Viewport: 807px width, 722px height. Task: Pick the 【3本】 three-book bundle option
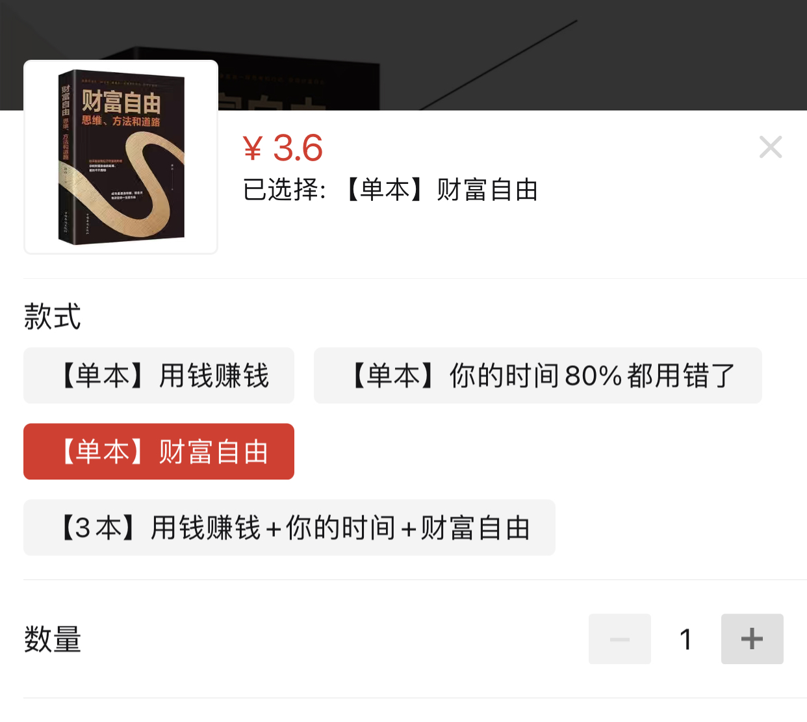pyautogui.click(x=289, y=528)
